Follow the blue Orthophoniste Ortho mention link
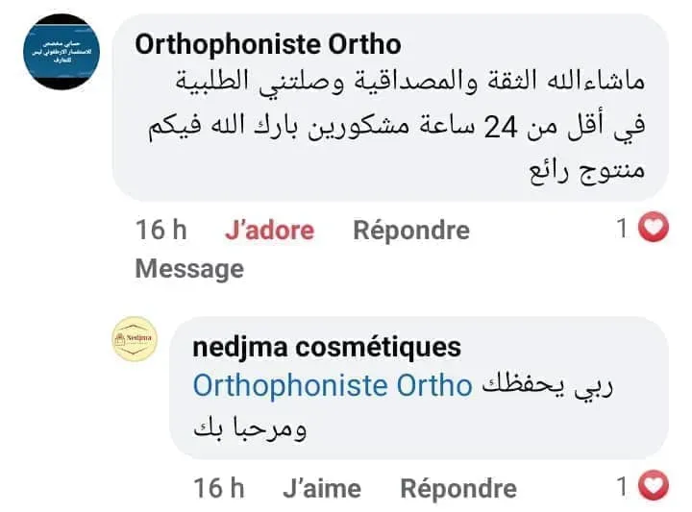 (x=333, y=385)
